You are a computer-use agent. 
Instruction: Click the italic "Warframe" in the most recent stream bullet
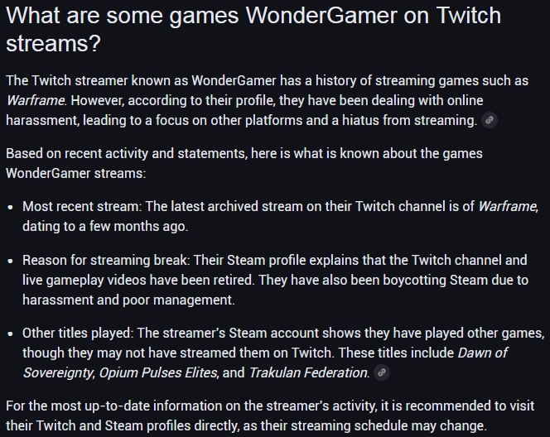(x=507, y=206)
